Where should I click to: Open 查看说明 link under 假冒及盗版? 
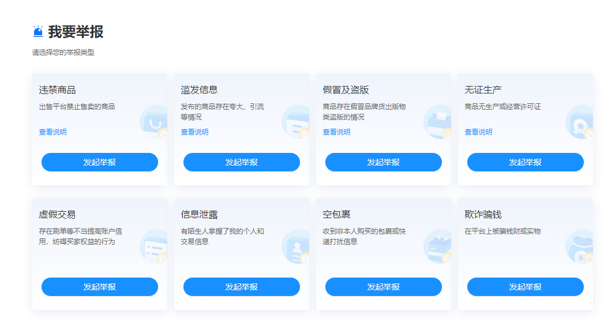coord(336,132)
